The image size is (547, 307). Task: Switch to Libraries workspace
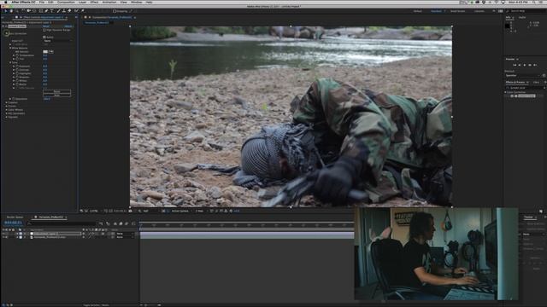(x=479, y=11)
